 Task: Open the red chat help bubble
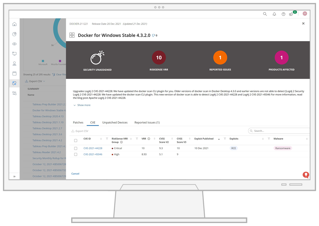pyautogui.click(x=306, y=175)
